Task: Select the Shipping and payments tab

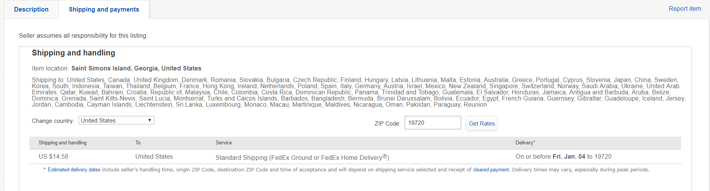Action: (x=104, y=9)
